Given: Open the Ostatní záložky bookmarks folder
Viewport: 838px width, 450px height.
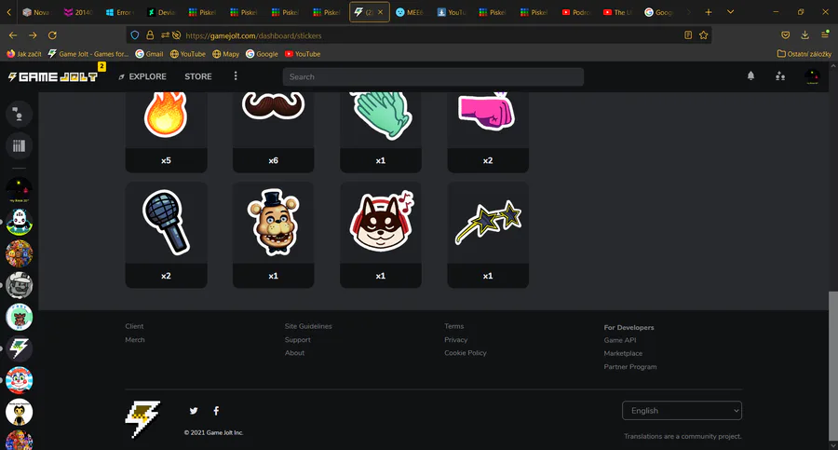Looking at the screenshot, I should (804, 54).
